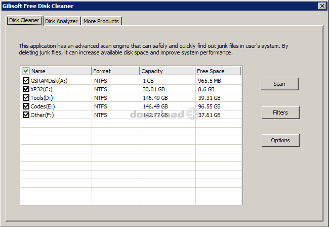Viewport: 329px width, 227px height.
Task: Click the NTFS format cell for GSRAMDisk(A:)
Action: coord(101,81)
